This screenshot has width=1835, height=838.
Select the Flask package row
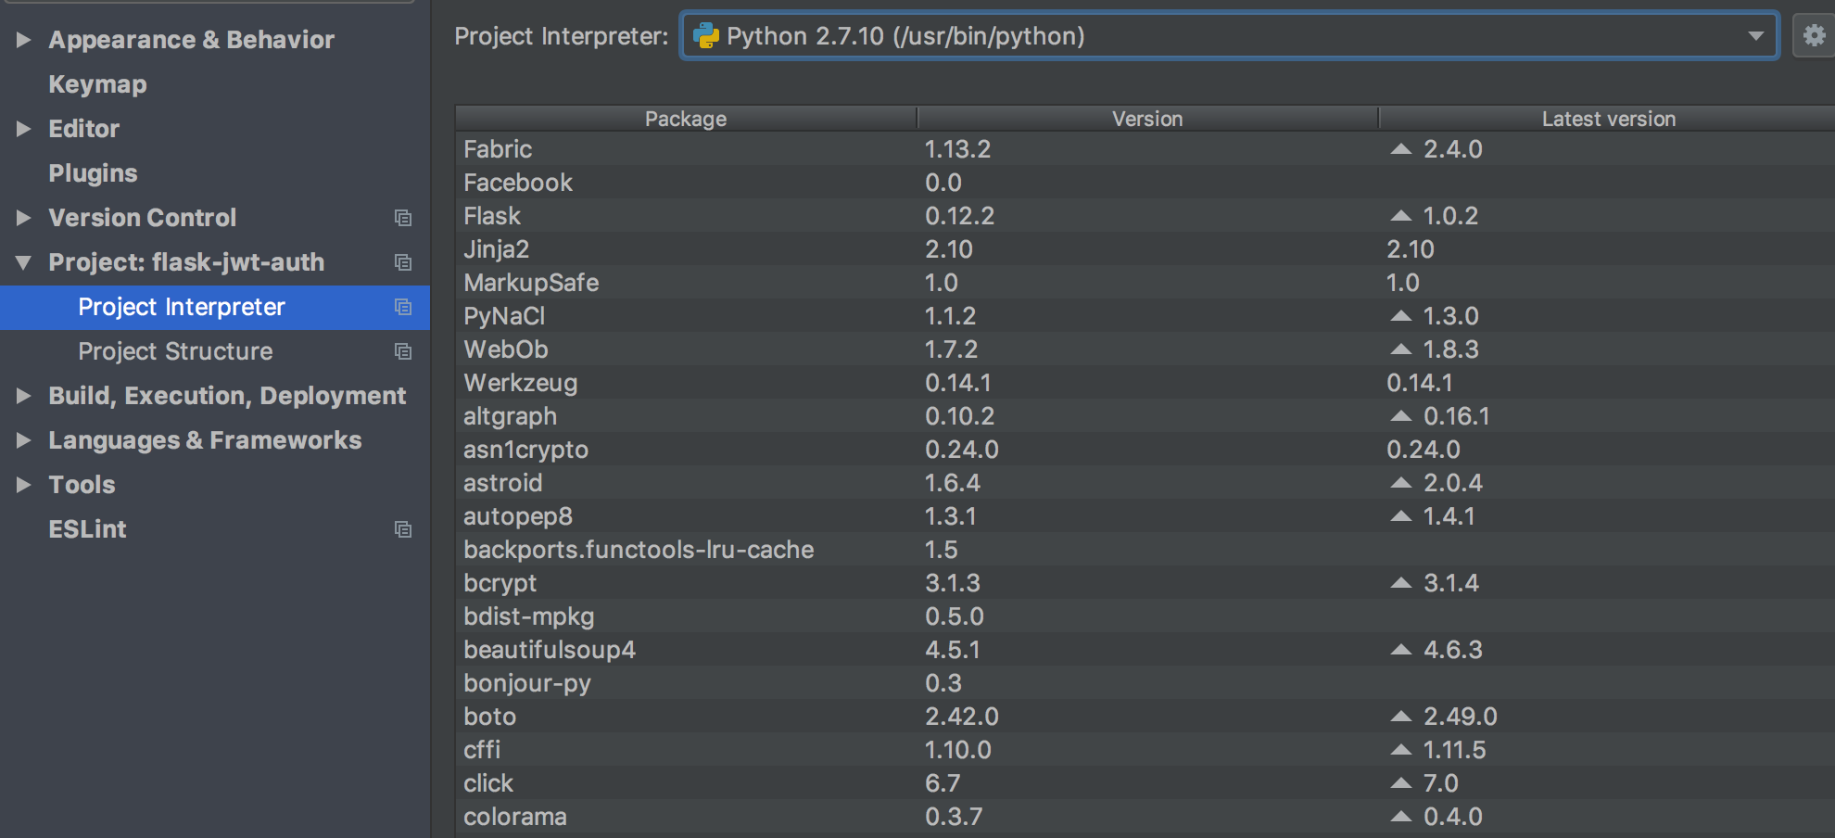click(1145, 216)
